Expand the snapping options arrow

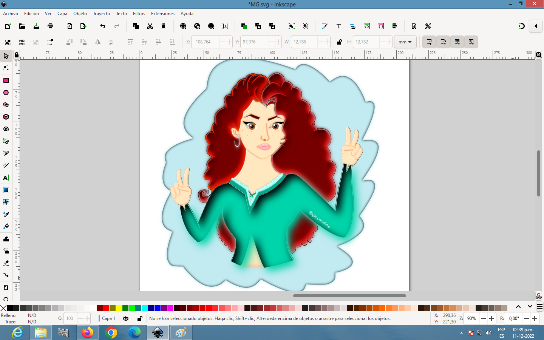click(x=536, y=26)
